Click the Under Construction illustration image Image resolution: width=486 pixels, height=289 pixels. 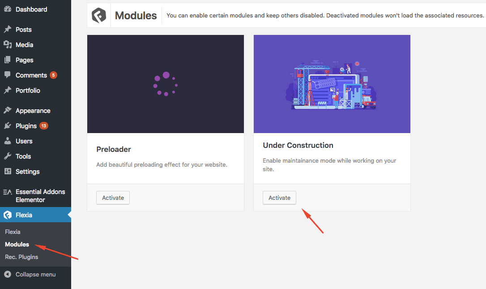(332, 84)
